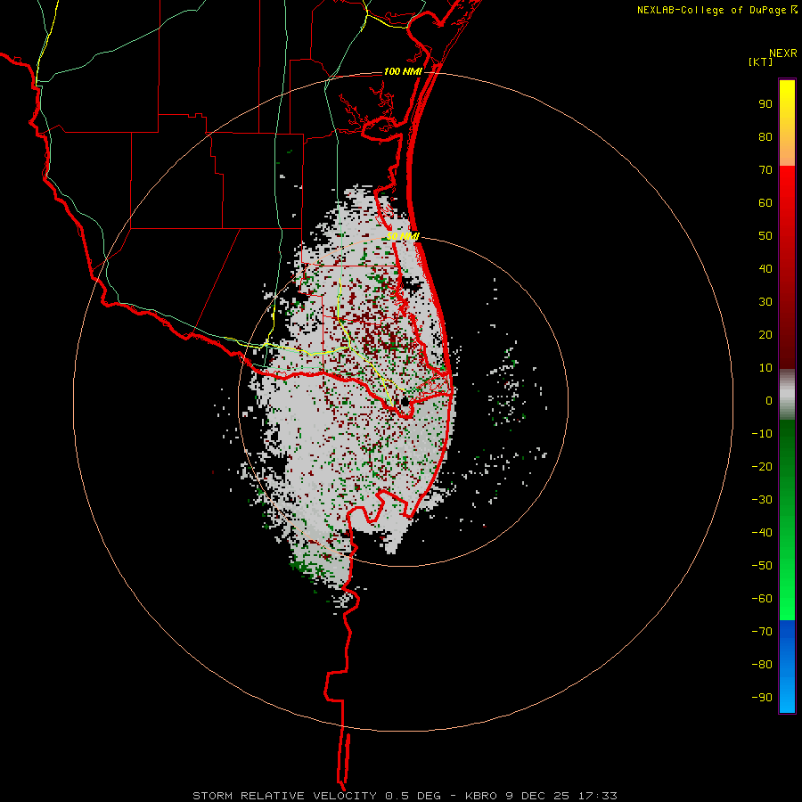This screenshot has width=802, height=802.
Task: Click the 10 knot value on the scale
Action: coord(765,368)
